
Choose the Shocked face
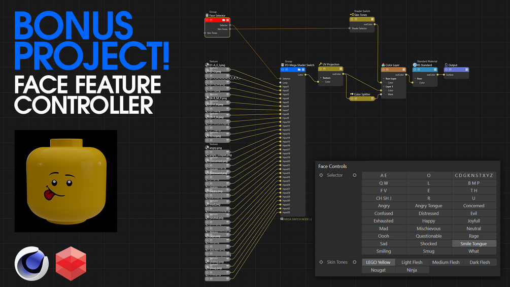click(429, 243)
